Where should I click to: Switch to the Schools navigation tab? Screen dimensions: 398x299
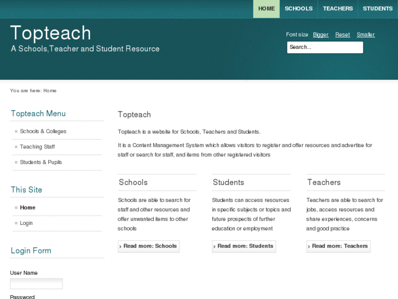click(298, 9)
